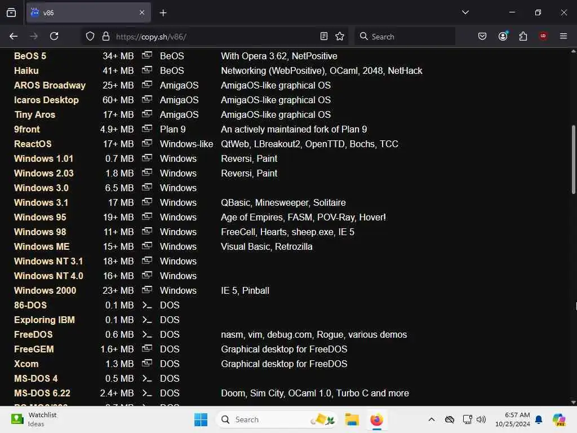
Task: Open a new tab
Action: coord(163,13)
